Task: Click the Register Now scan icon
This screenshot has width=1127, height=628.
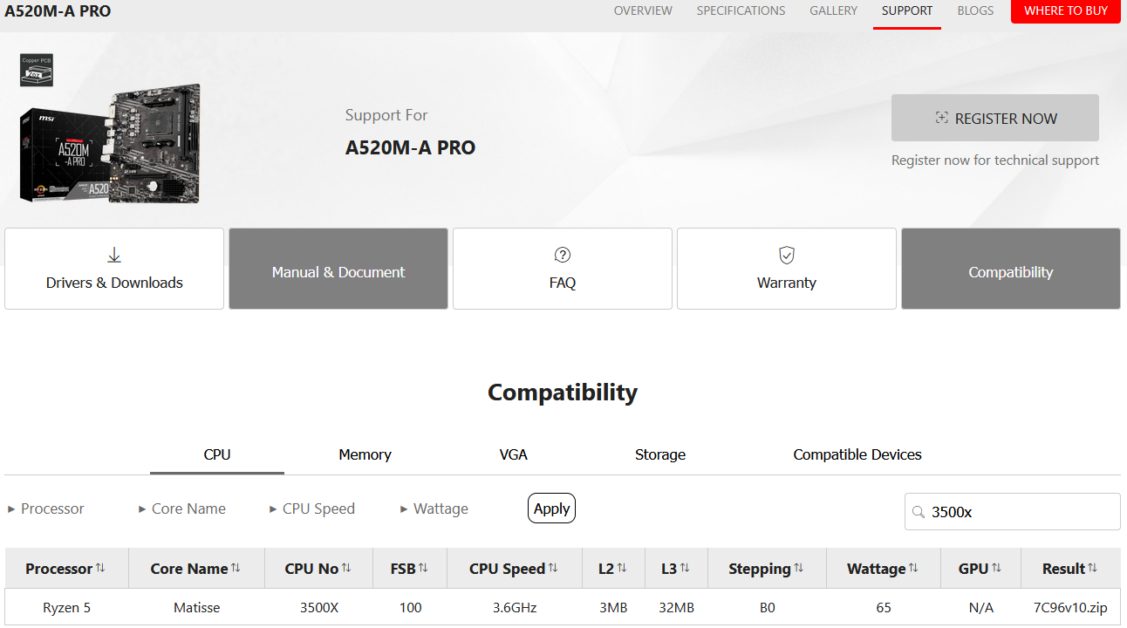Action: [941, 118]
